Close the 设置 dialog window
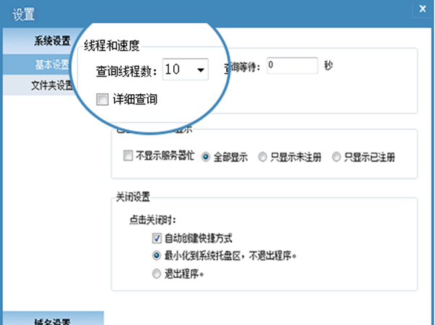435x325 pixels. (x=423, y=9)
